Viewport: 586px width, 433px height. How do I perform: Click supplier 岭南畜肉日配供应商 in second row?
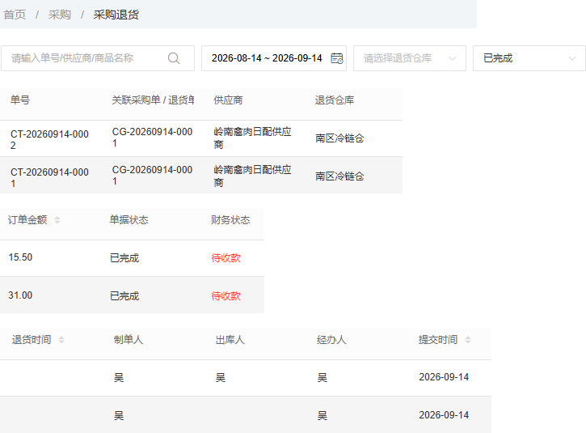pyautogui.click(x=252, y=176)
